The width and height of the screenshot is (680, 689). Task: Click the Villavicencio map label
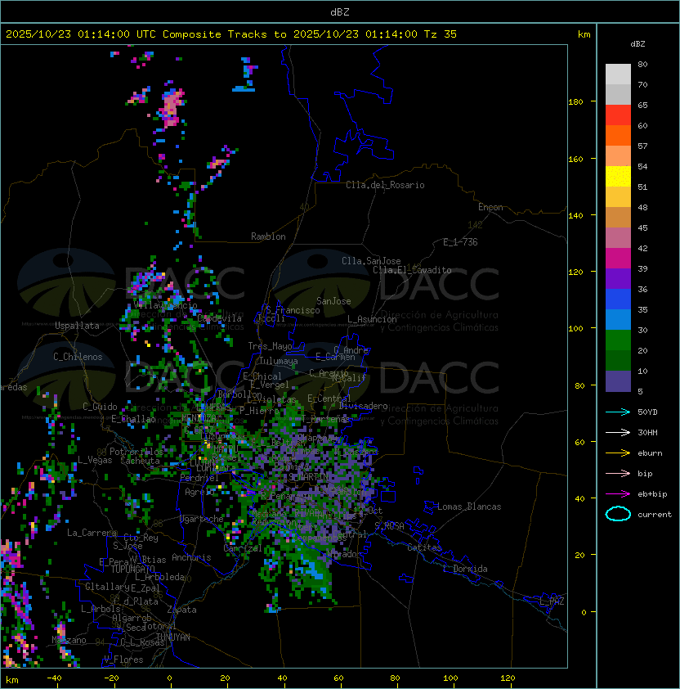(x=165, y=305)
